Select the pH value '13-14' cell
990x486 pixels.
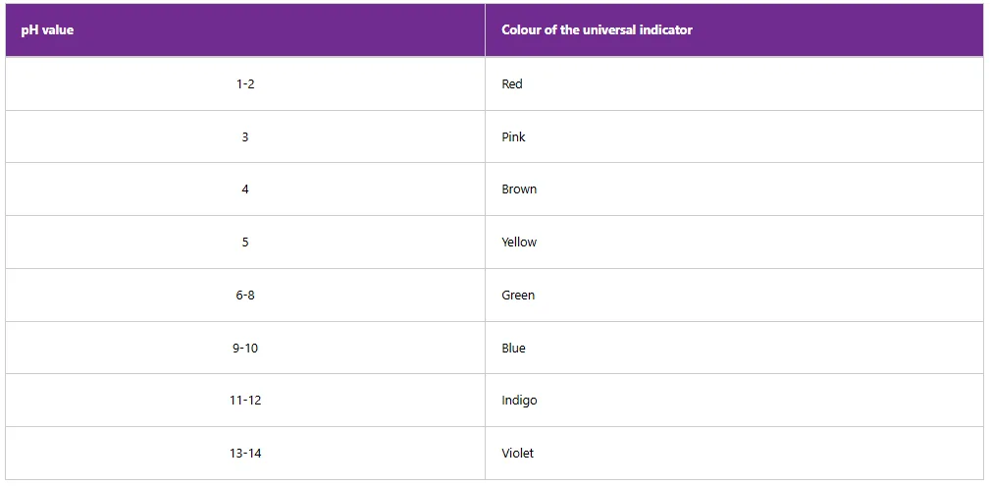click(x=245, y=454)
